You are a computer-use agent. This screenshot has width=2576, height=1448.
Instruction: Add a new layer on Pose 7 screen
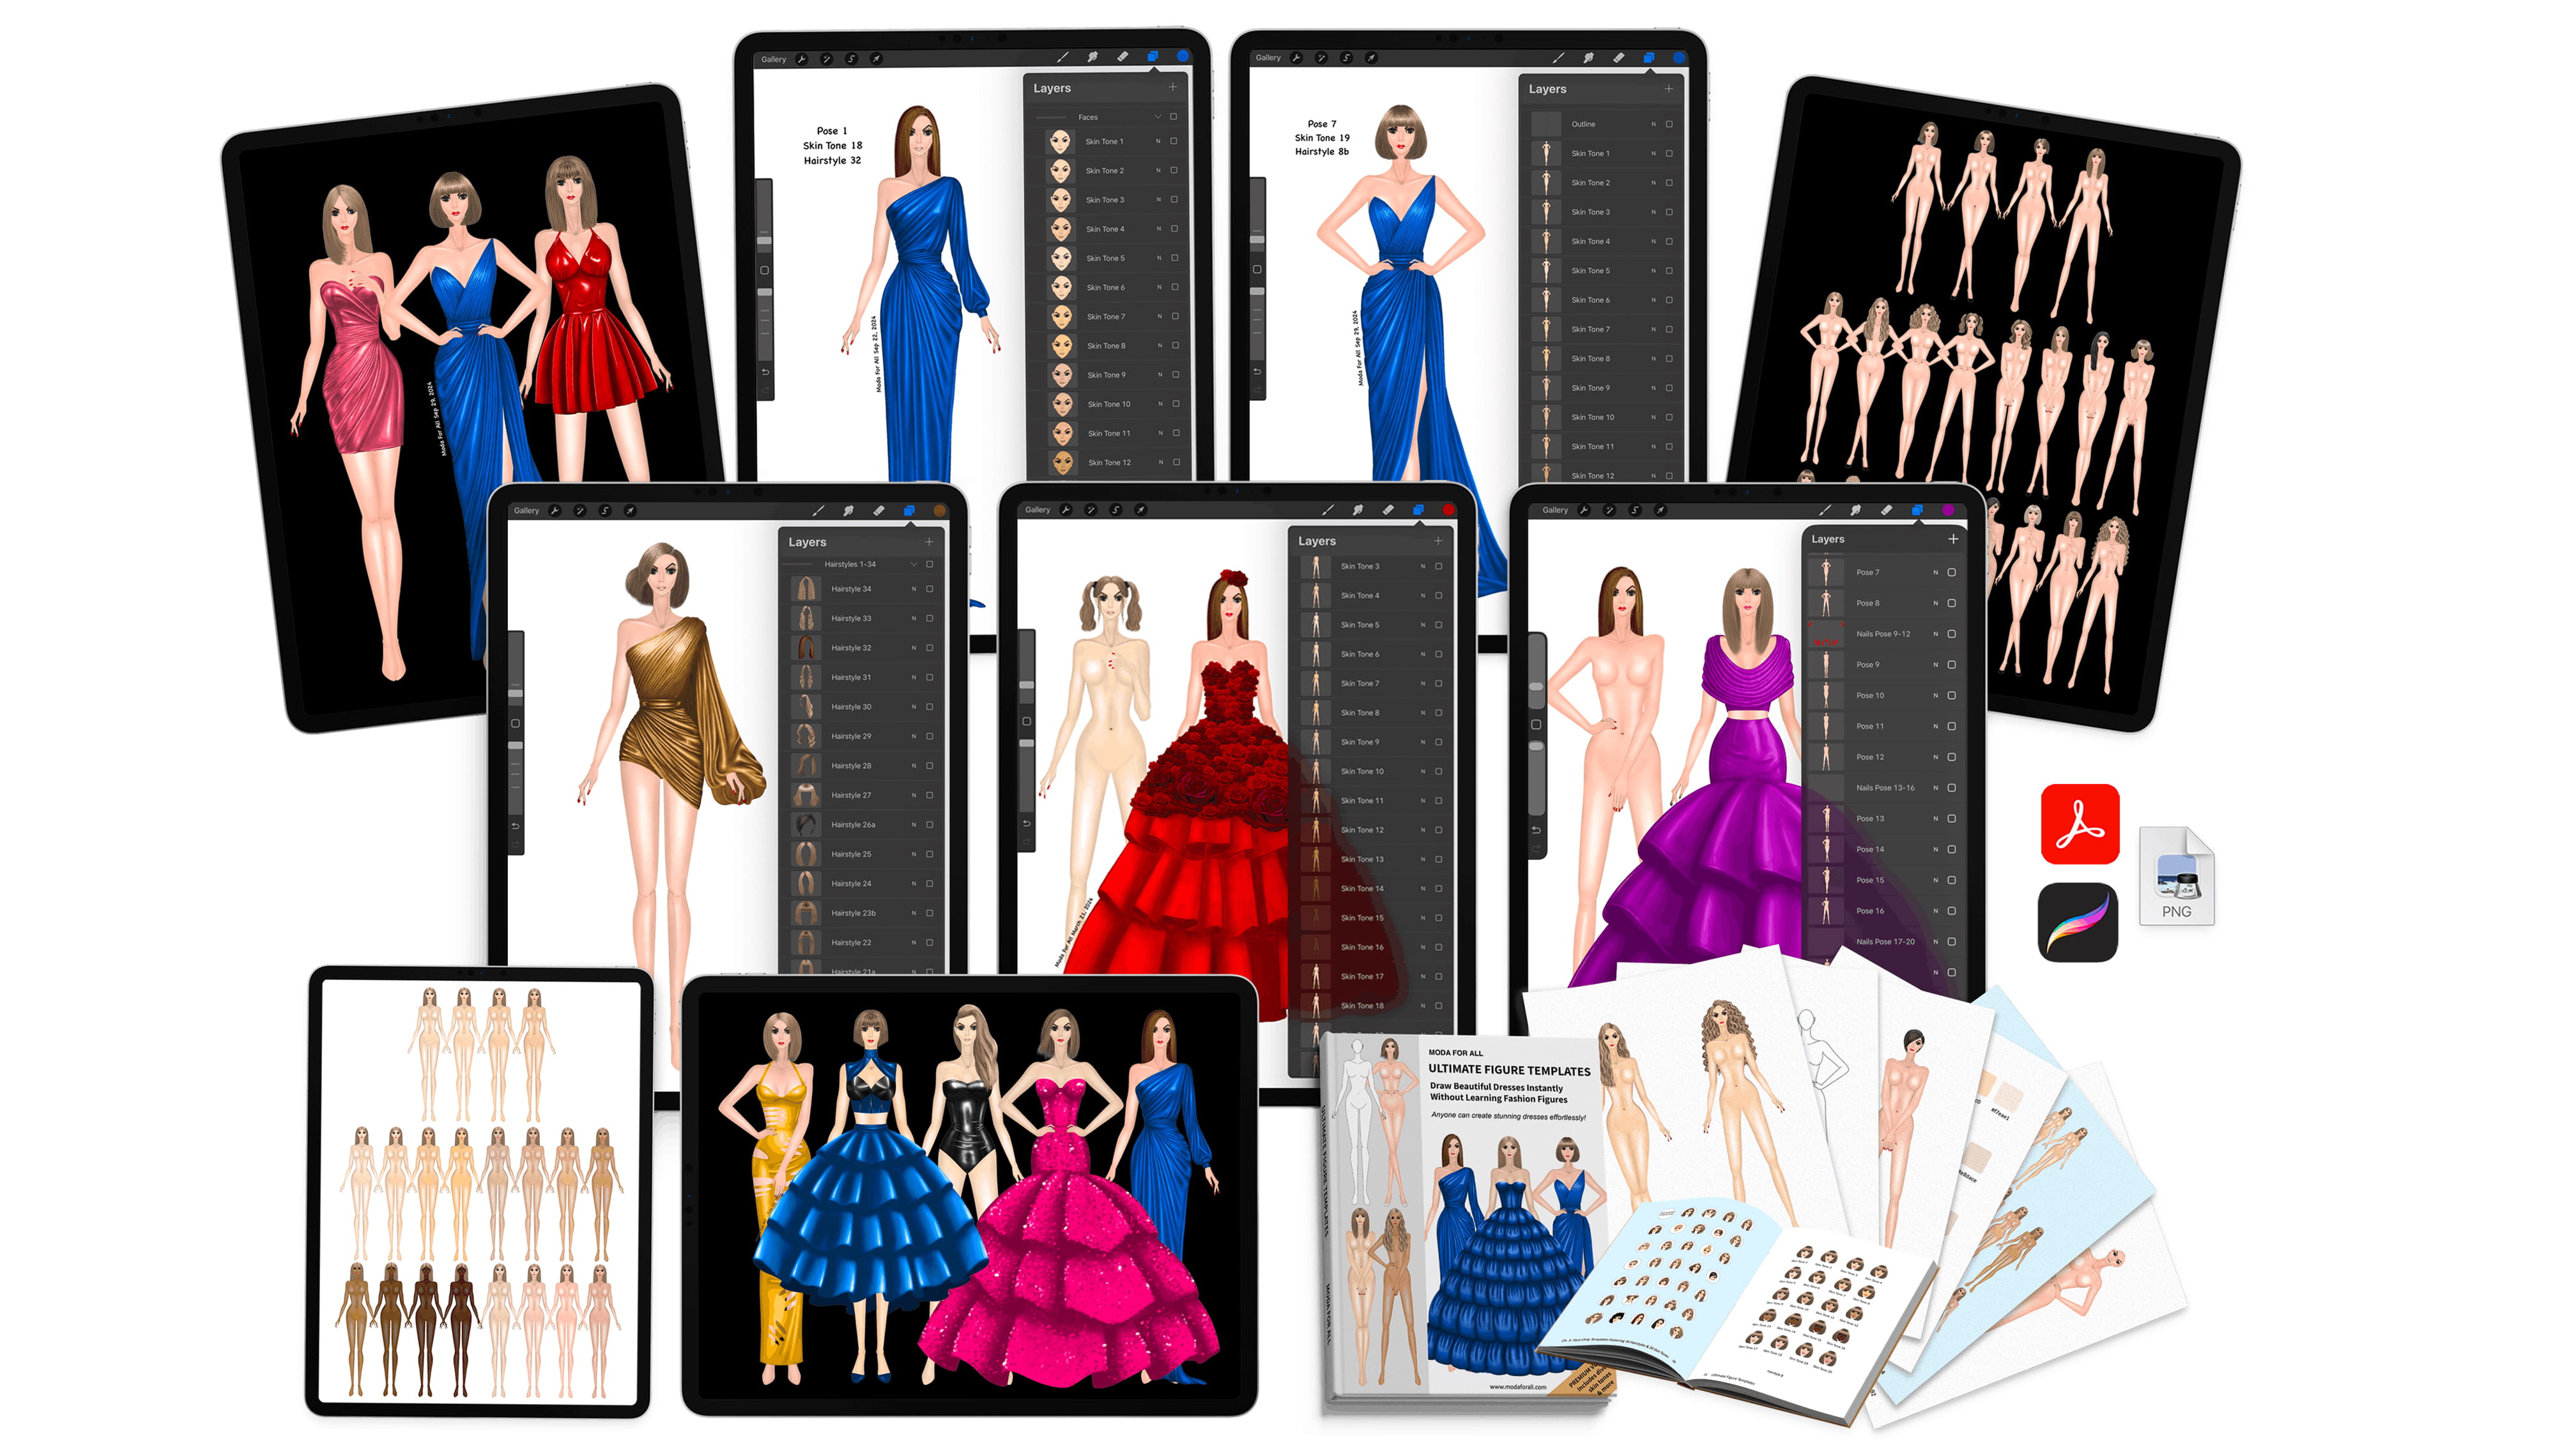click(1669, 89)
